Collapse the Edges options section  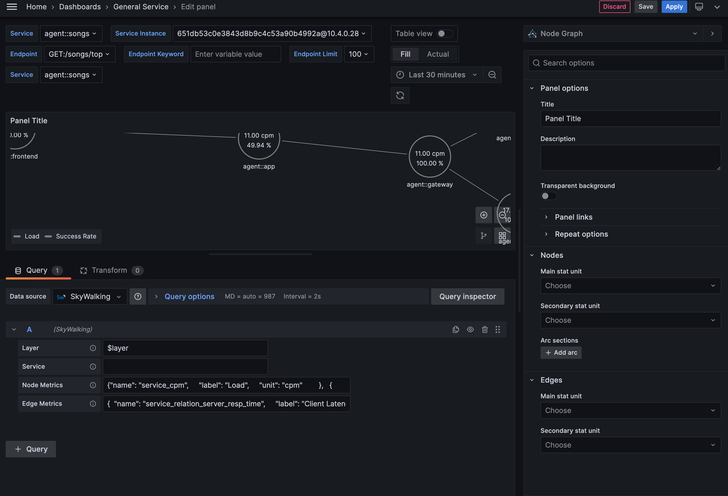pos(532,380)
